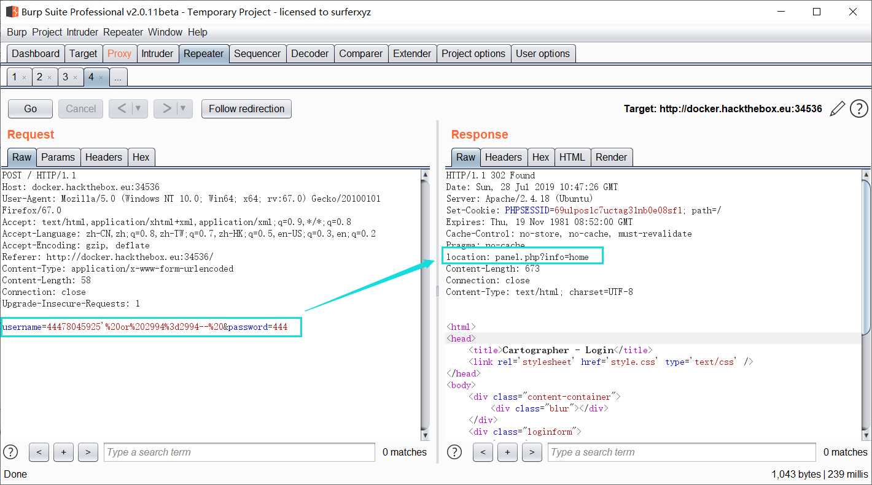
Task: Show request Hex tab
Action: point(141,157)
